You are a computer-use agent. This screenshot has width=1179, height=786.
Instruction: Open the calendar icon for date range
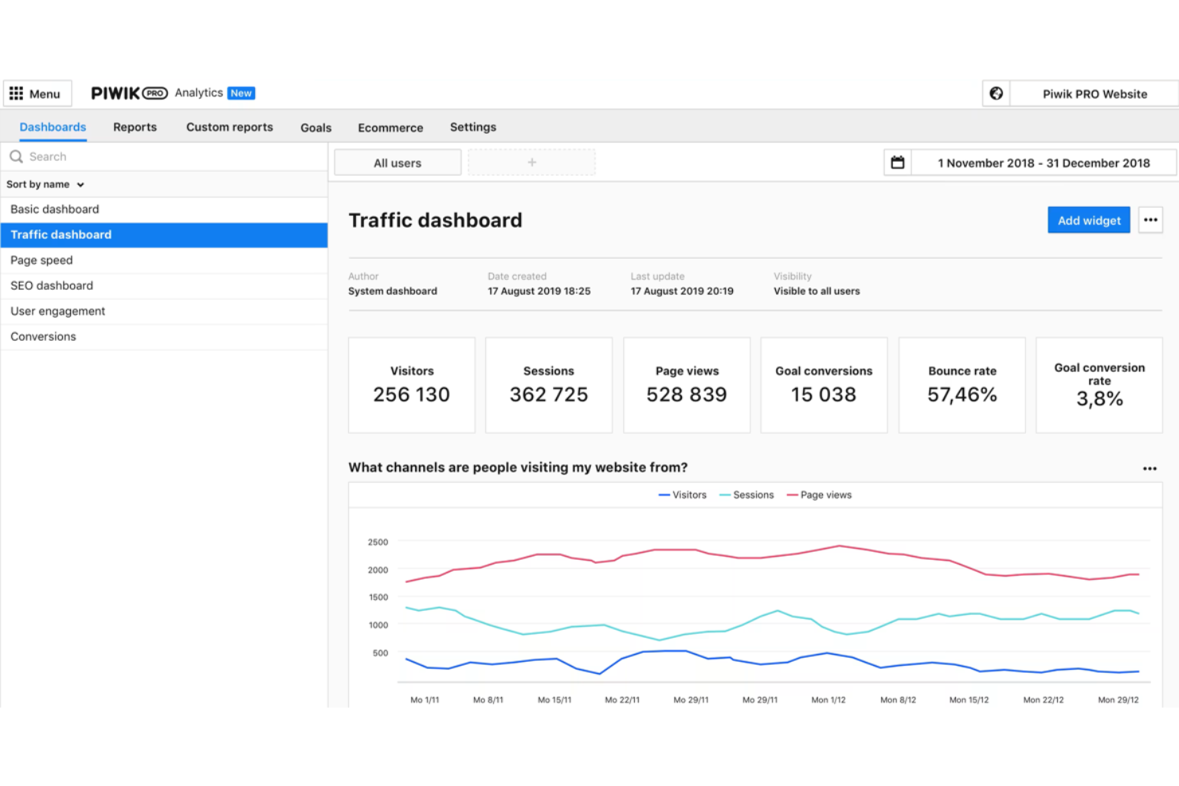898,162
